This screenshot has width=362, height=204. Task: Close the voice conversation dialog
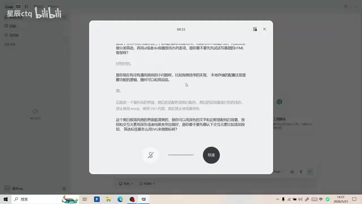[264, 29]
